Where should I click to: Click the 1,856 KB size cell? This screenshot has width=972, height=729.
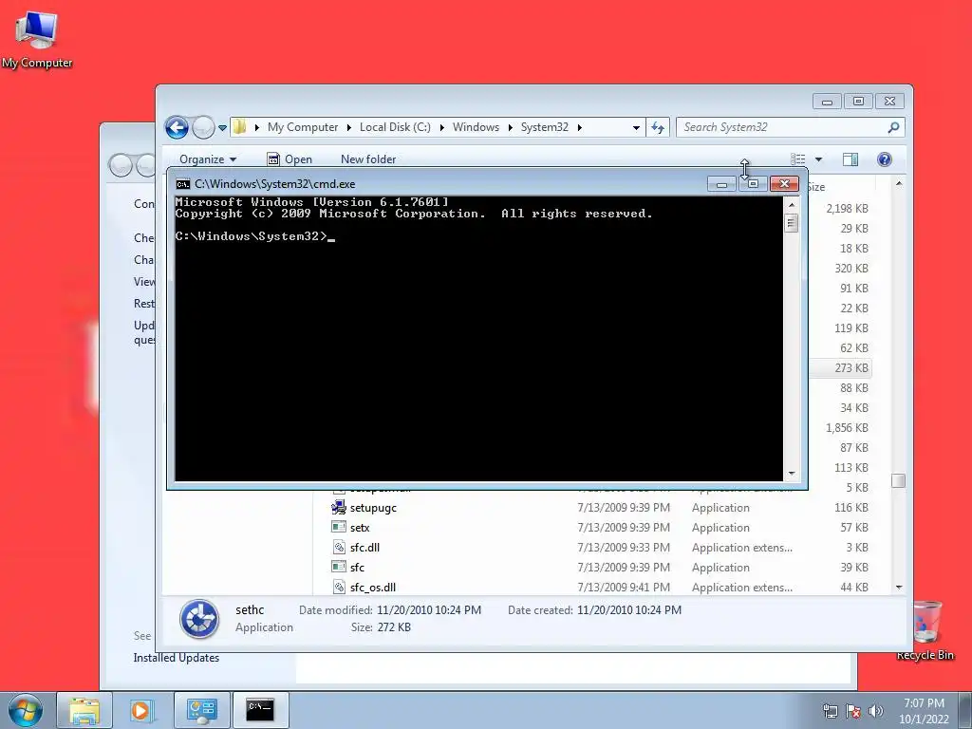point(847,428)
